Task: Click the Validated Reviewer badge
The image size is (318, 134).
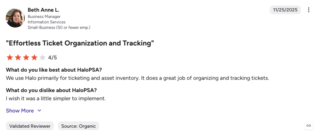Action: pos(30,126)
